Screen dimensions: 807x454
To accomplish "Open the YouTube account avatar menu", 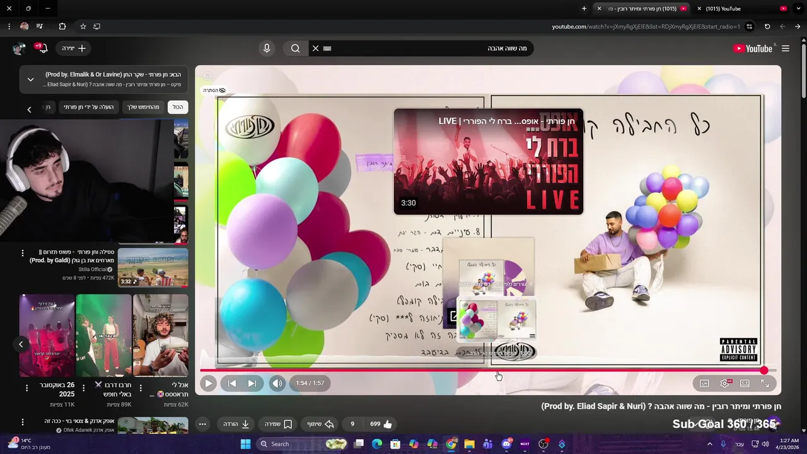I will point(19,49).
